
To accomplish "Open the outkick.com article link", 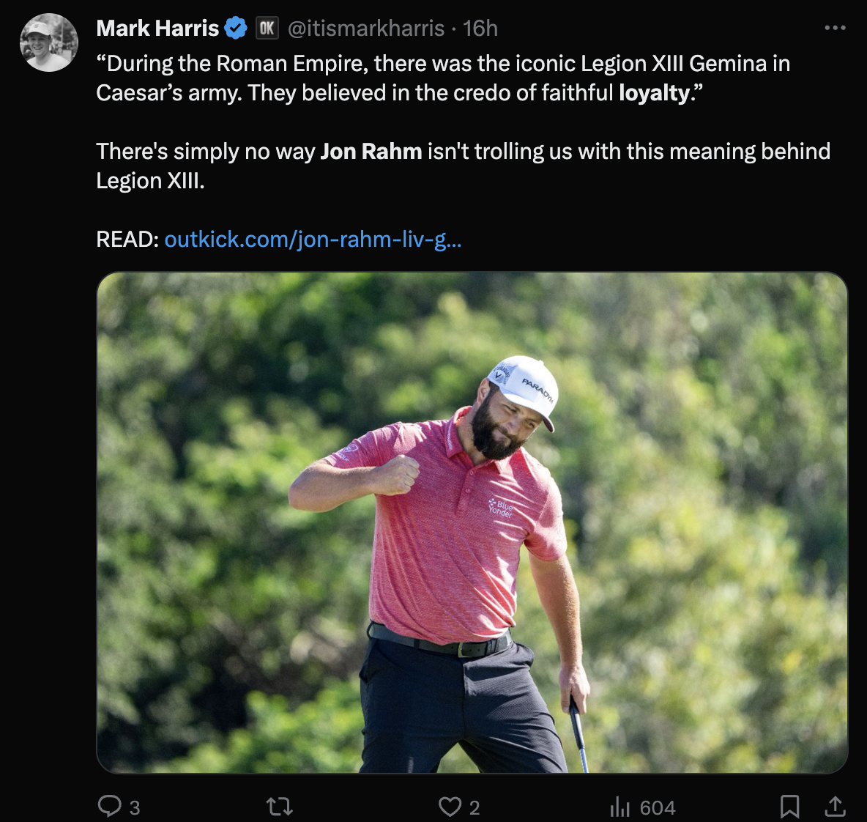I will click(313, 239).
